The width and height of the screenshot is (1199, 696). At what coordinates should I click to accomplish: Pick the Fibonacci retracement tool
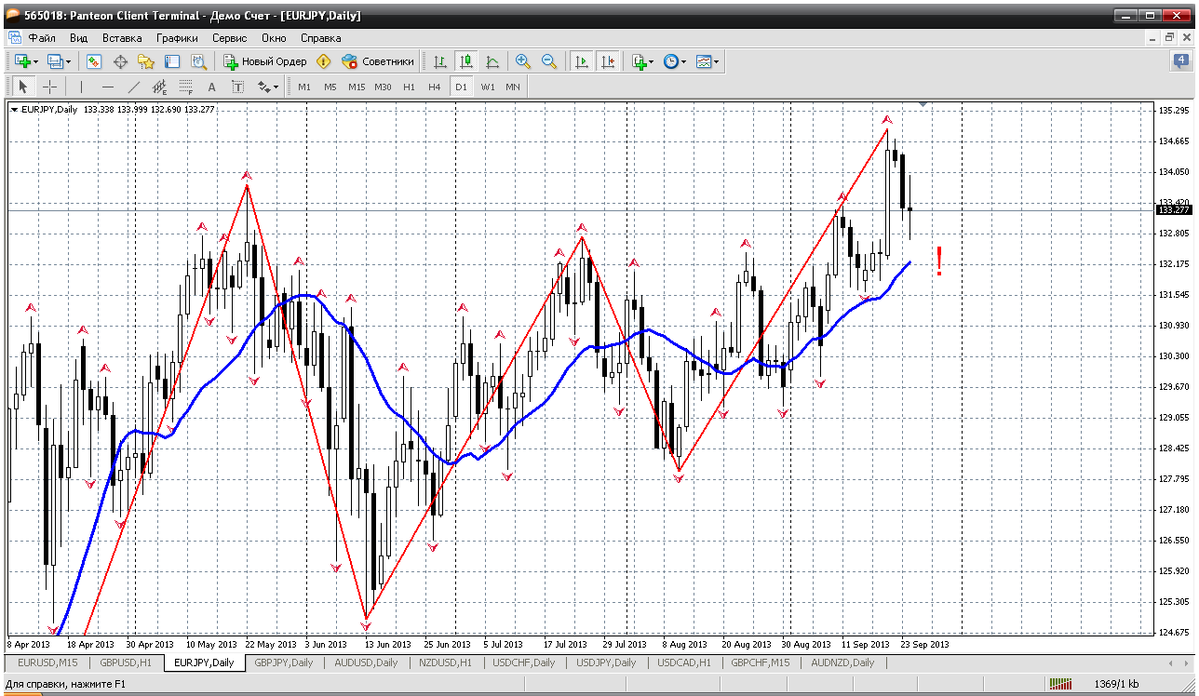coord(185,87)
